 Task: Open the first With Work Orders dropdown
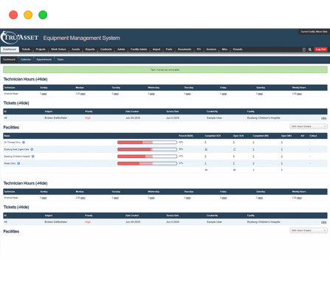pyautogui.click(x=309, y=126)
